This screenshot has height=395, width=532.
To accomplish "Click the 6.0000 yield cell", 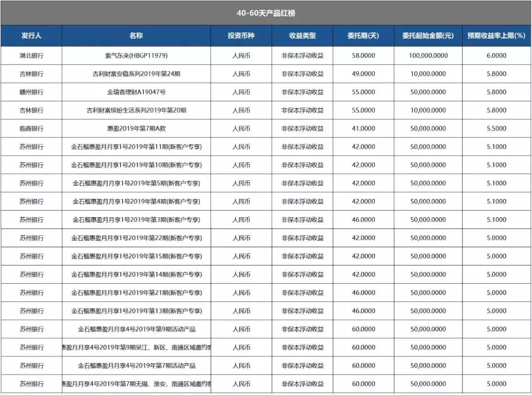I will (x=497, y=56).
